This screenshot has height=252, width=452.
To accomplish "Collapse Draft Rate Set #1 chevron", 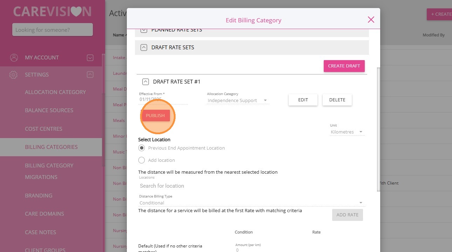I will coord(145,82).
